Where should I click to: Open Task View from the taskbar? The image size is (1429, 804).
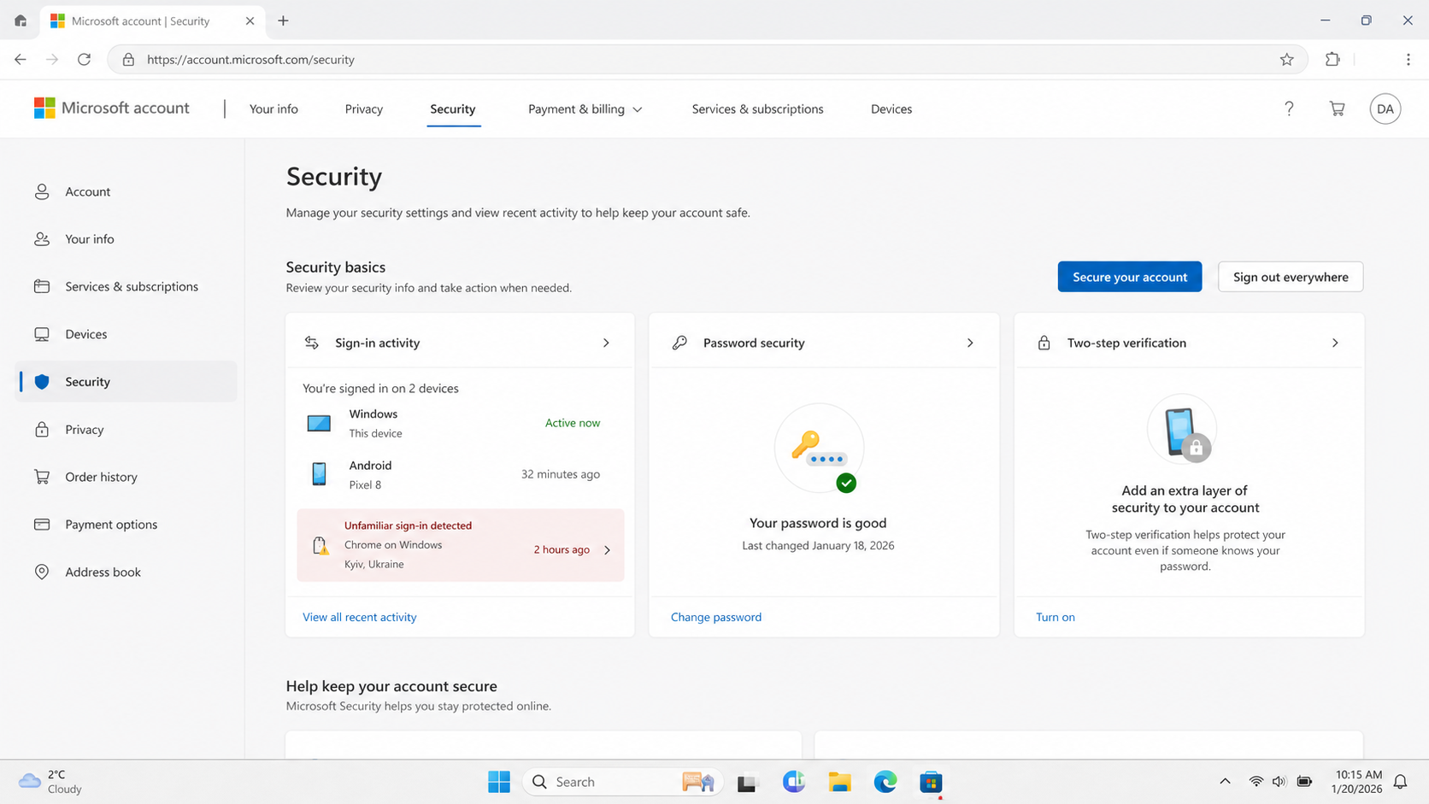[x=748, y=783]
